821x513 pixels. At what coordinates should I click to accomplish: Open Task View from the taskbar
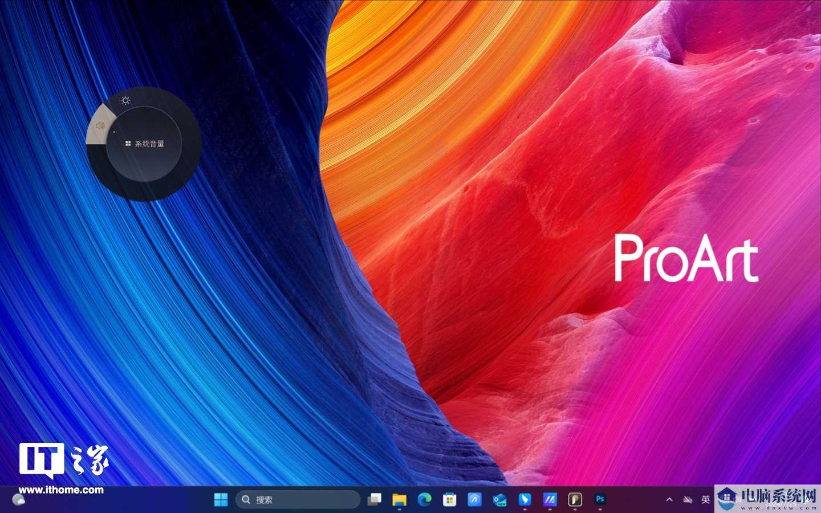374,500
